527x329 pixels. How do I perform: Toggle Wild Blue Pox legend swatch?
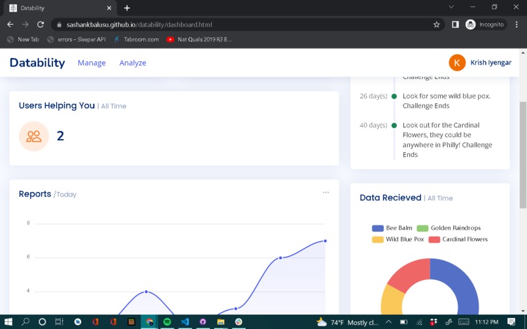377,240
